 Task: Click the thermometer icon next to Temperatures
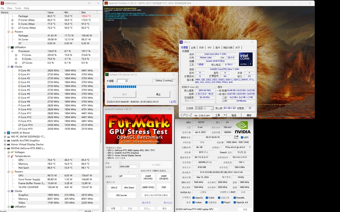[12, 156]
